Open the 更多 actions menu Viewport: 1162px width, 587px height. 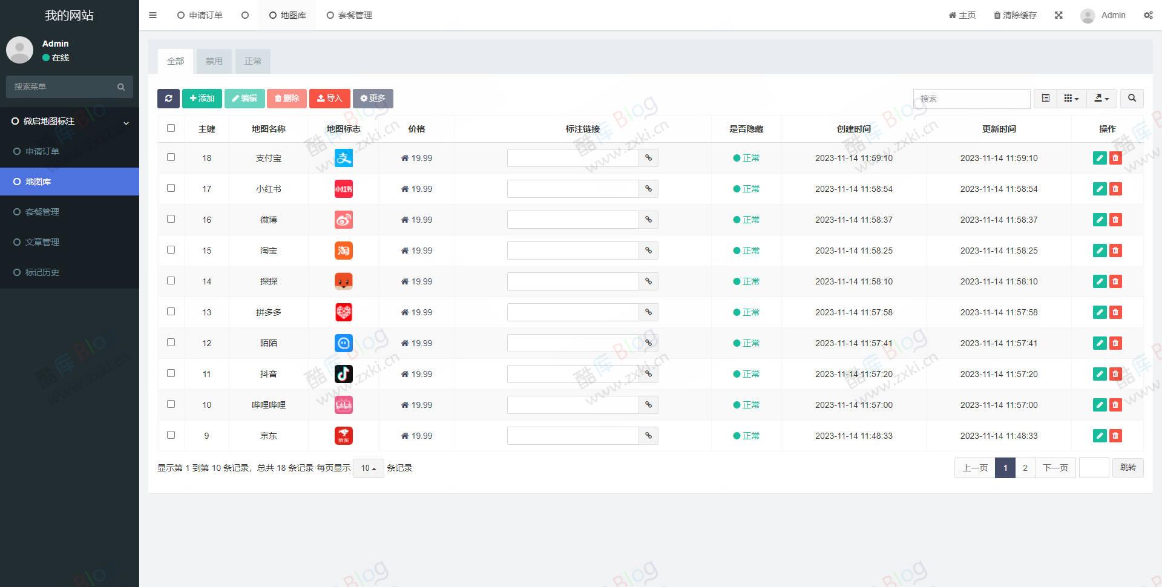click(x=372, y=98)
